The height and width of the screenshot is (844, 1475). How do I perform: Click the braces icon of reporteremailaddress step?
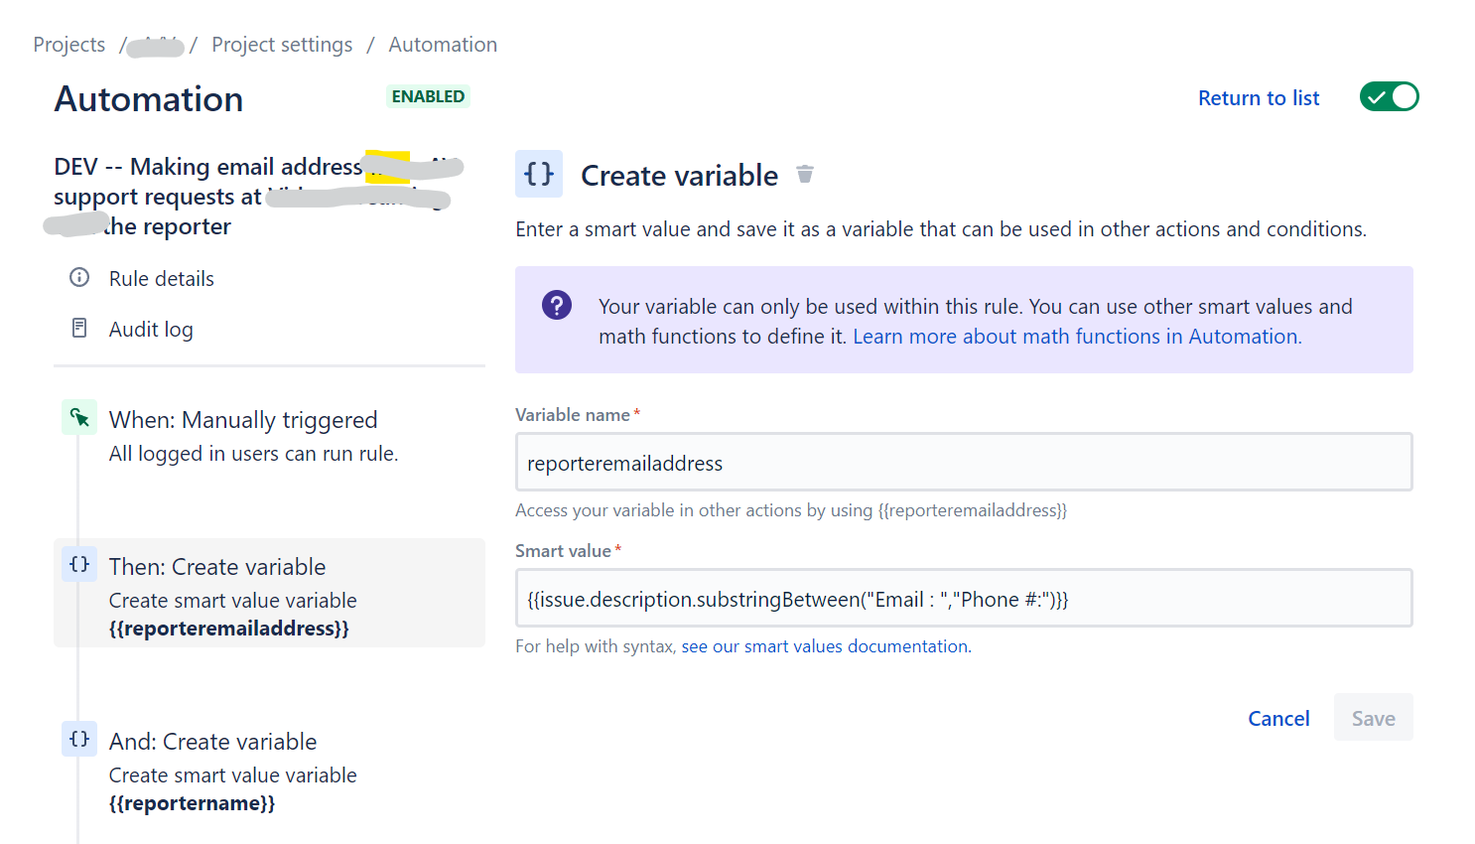[x=79, y=565]
